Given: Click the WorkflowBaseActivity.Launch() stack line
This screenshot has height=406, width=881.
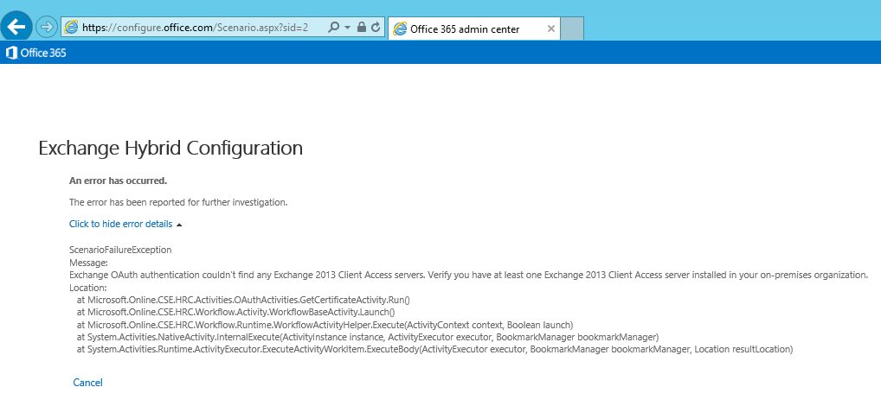Looking at the screenshot, I should coord(236,312).
